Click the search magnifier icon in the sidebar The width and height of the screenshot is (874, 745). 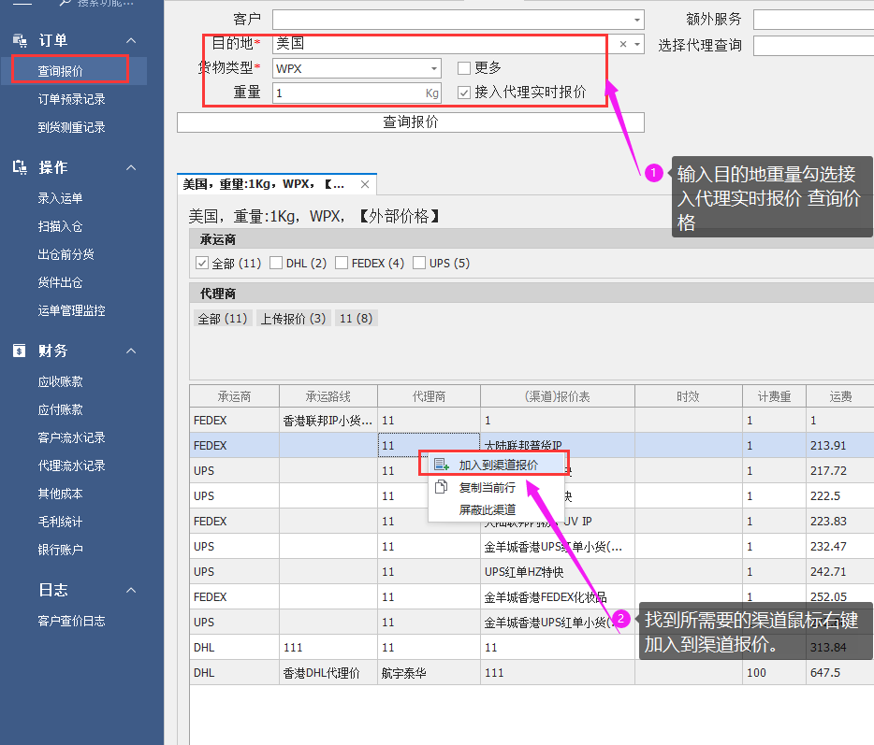click(x=65, y=4)
